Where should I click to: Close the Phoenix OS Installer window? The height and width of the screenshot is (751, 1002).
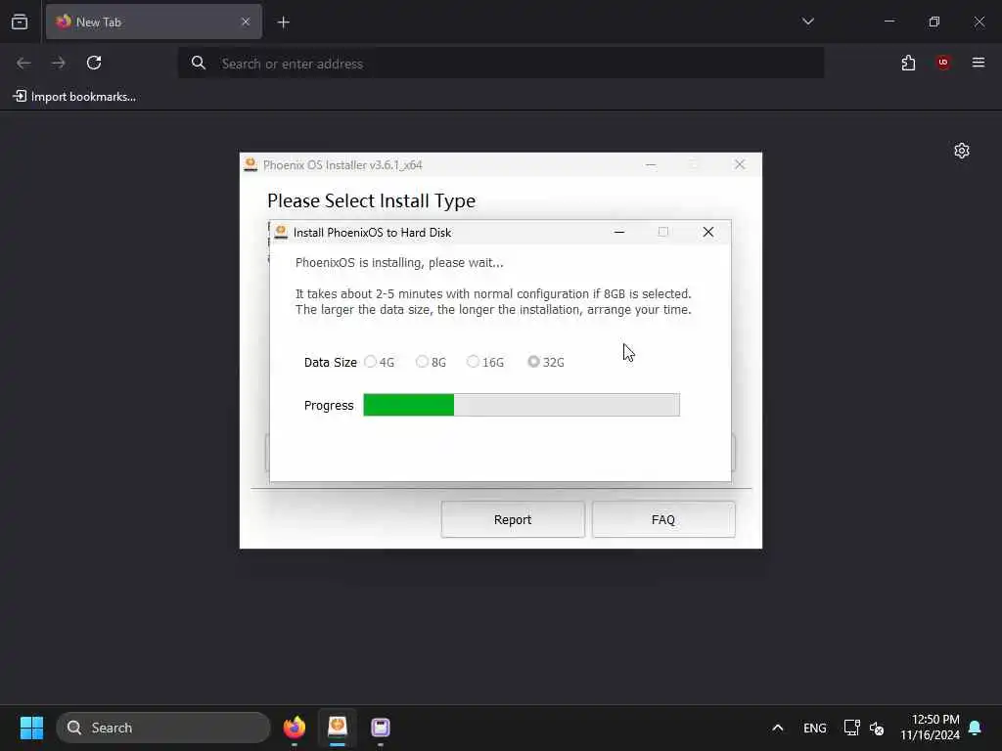[x=740, y=164]
